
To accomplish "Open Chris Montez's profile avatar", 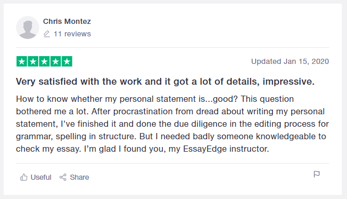I will (x=28, y=28).
